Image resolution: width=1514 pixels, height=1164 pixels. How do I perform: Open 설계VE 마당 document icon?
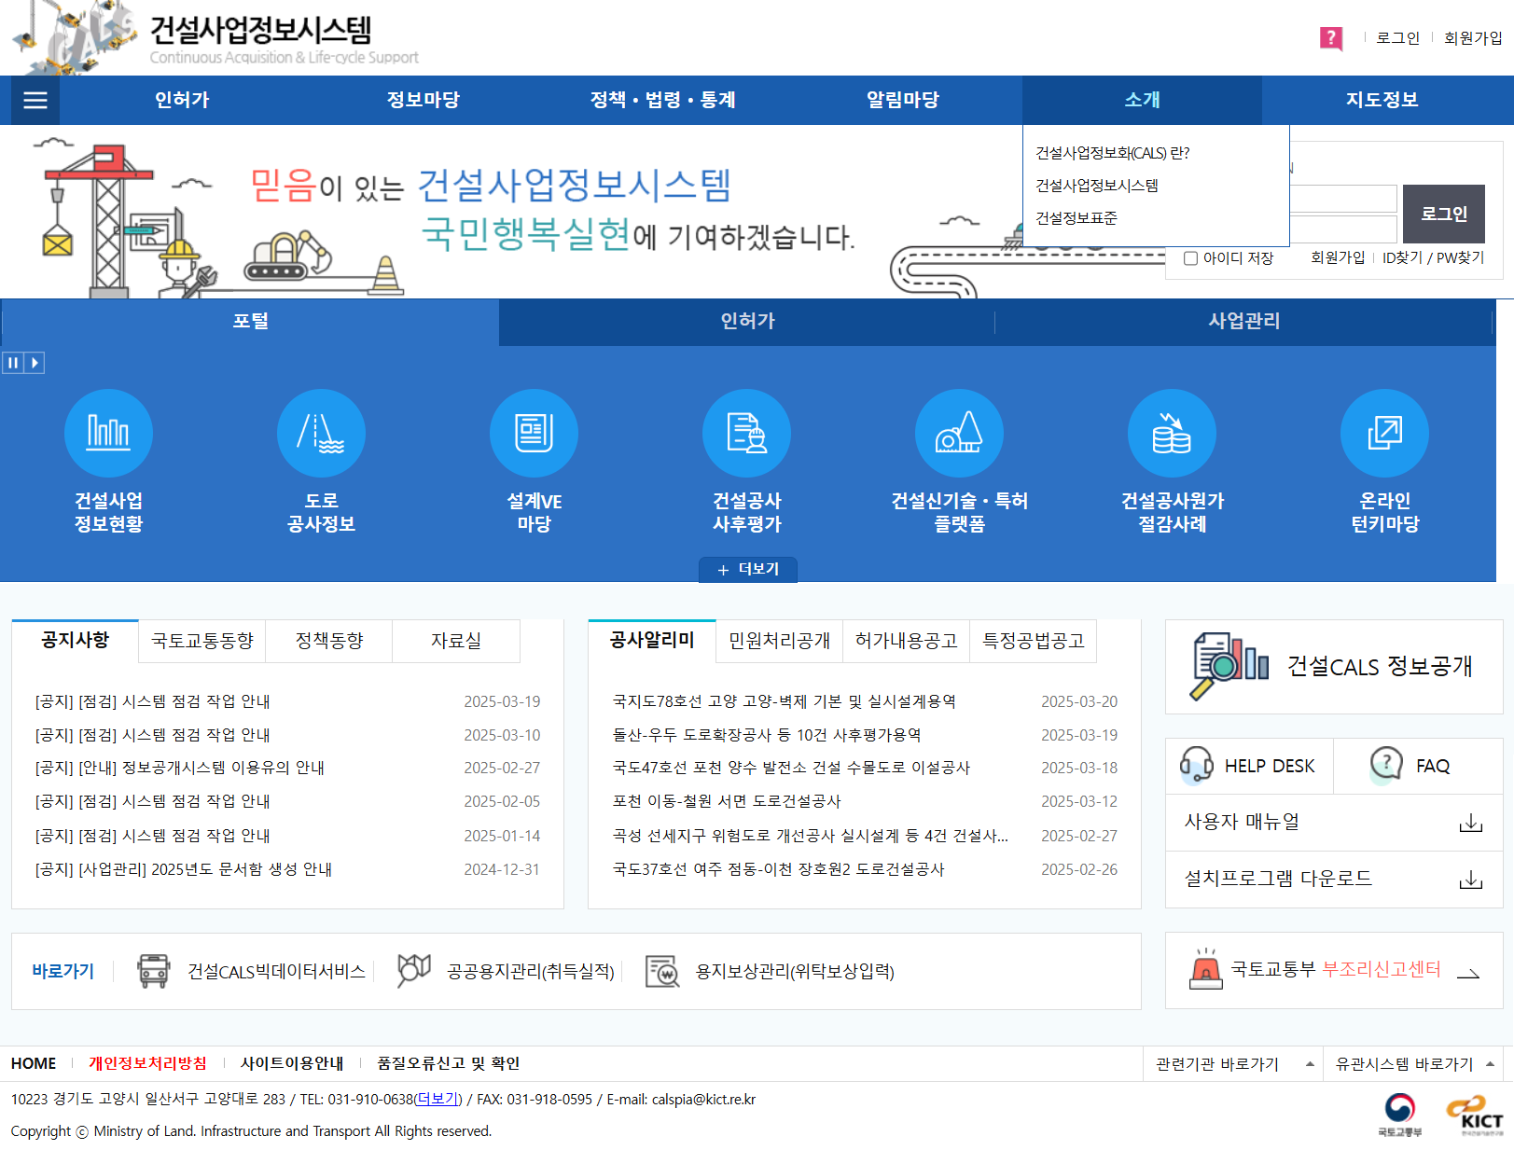[534, 433]
